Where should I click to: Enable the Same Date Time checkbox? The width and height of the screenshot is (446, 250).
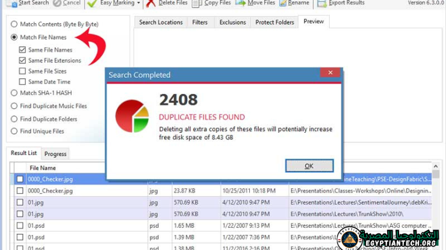click(x=23, y=82)
